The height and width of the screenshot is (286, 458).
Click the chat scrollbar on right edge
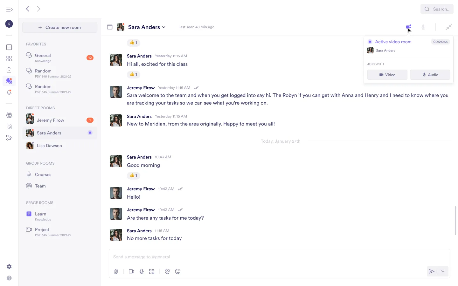(x=455, y=220)
